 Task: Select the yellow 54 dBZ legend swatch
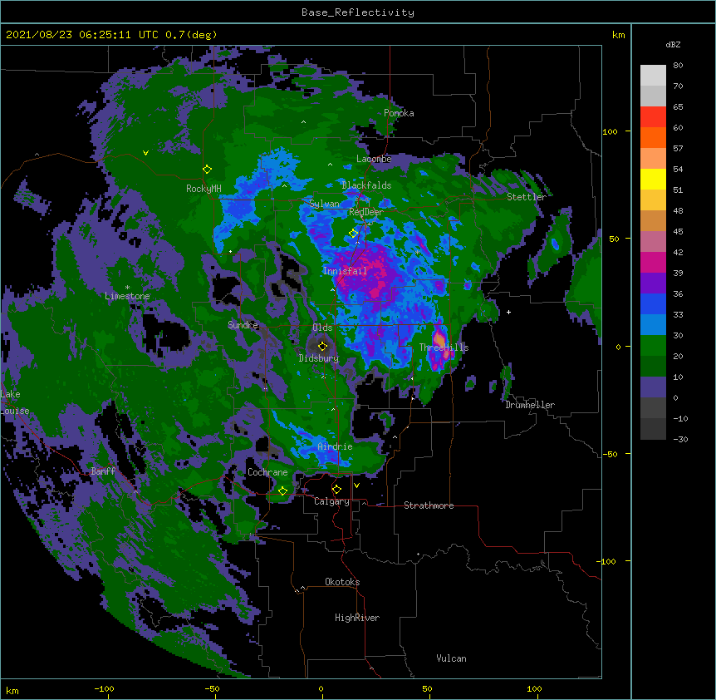coord(653,179)
